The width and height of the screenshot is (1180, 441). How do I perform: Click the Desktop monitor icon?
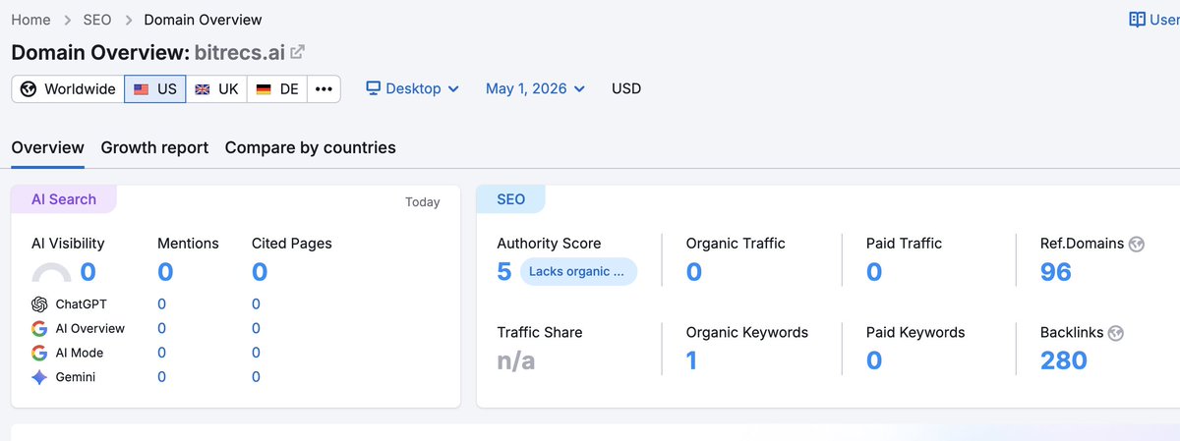374,88
